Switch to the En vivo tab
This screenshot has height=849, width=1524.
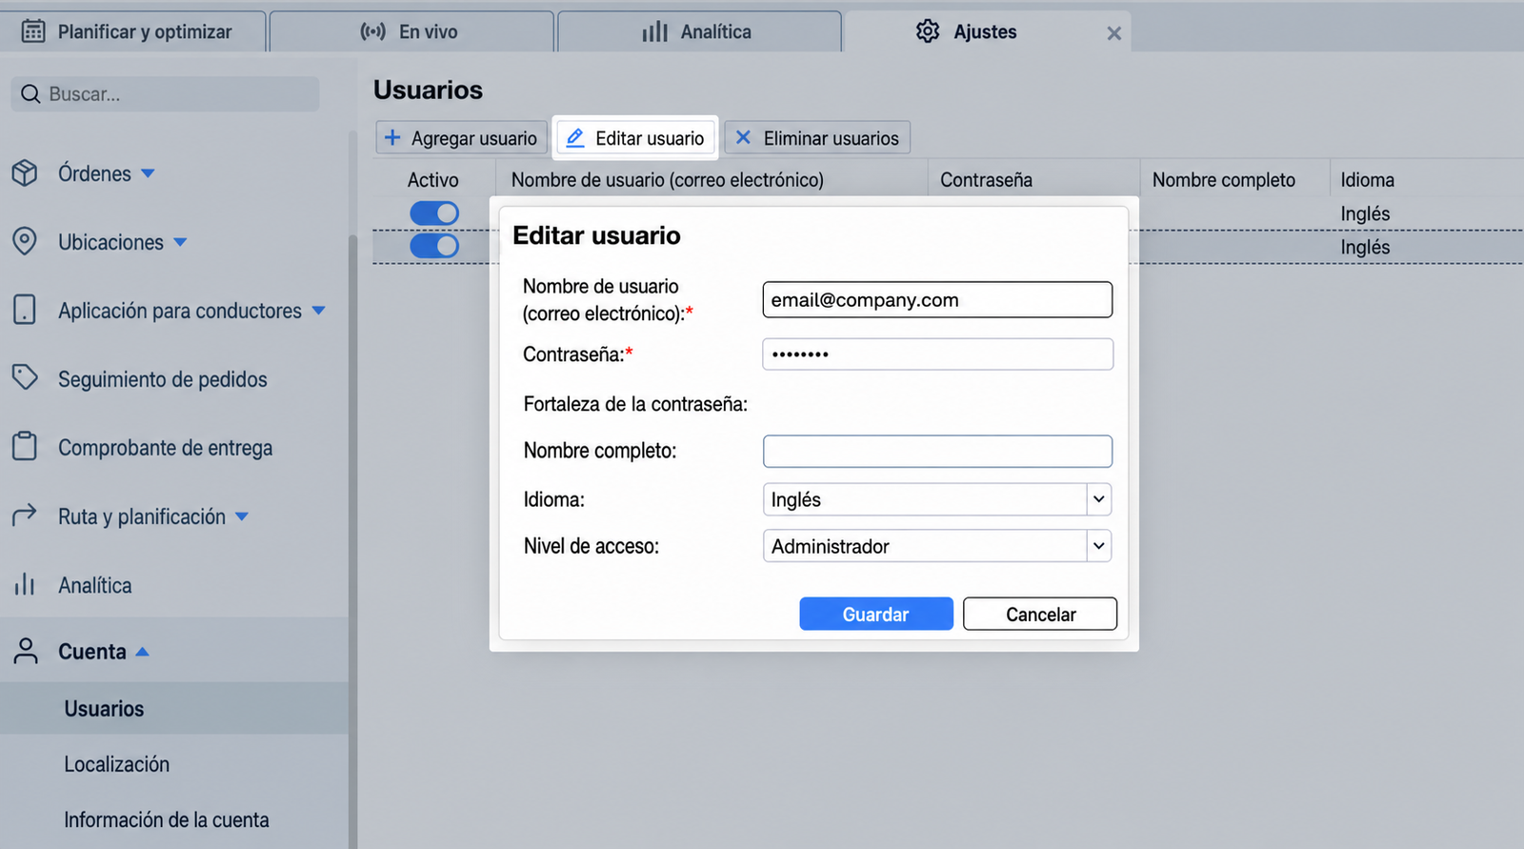[x=411, y=31]
